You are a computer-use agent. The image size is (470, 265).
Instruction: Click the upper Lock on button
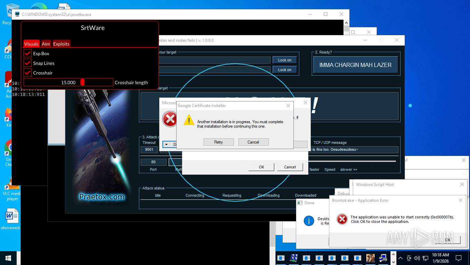pyautogui.click(x=285, y=60)
